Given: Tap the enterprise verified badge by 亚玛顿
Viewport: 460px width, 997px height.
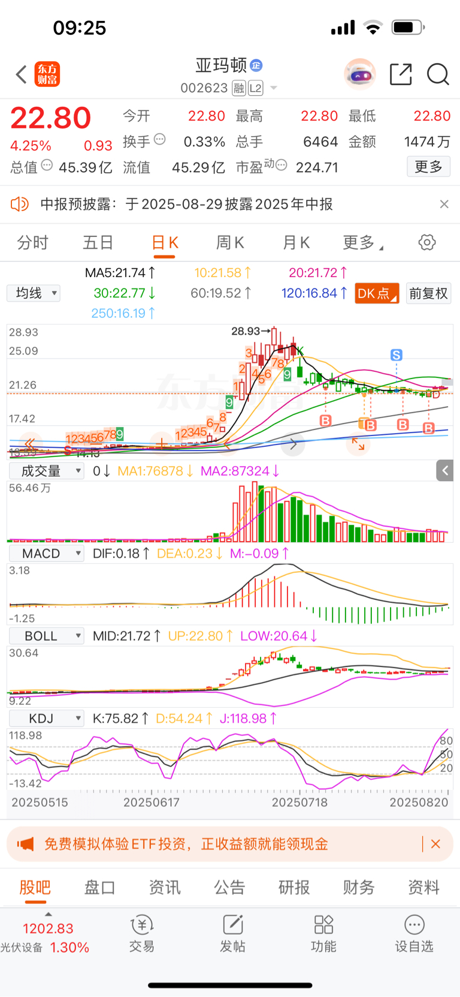Looking at the screenshot, I should (x=256, y=65).
